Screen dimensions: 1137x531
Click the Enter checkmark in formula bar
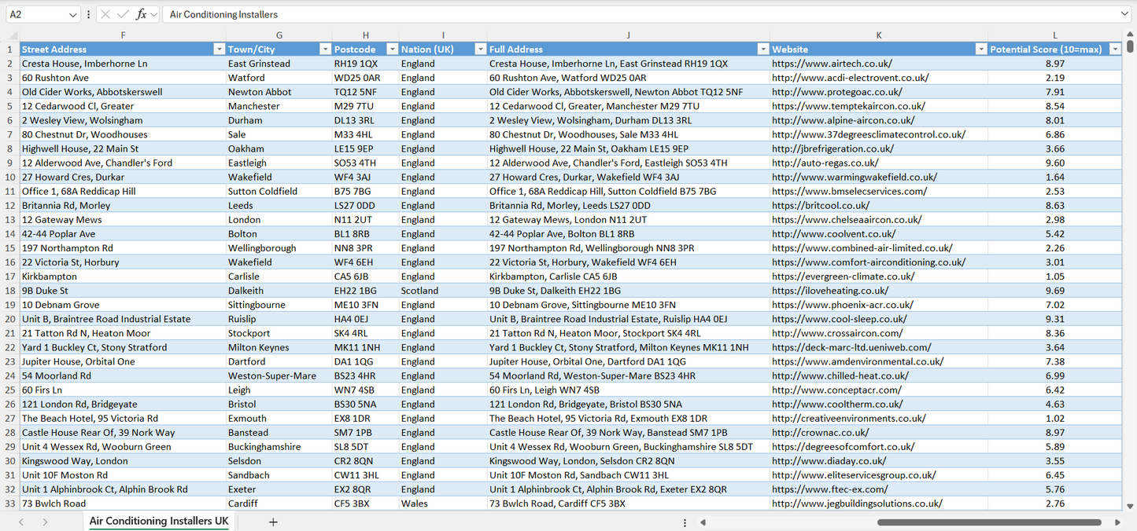click(x=123, y=14)
